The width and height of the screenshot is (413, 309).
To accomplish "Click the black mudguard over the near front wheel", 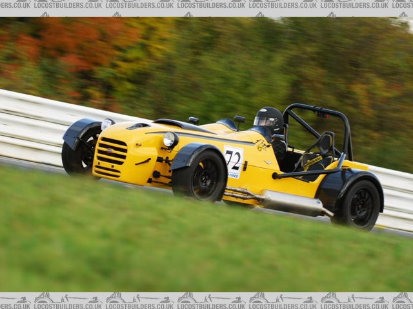I will pos(194,153).
